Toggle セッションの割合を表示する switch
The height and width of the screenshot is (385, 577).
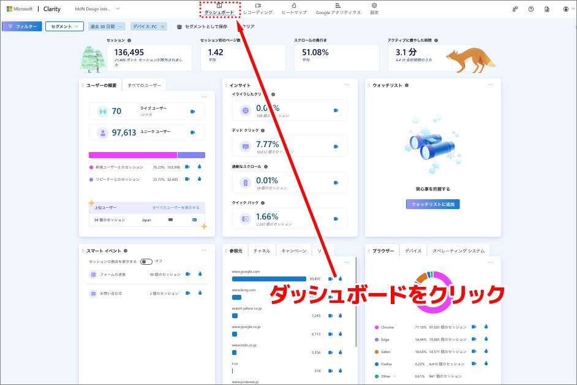pyautogui.click(x=146, y=261)
